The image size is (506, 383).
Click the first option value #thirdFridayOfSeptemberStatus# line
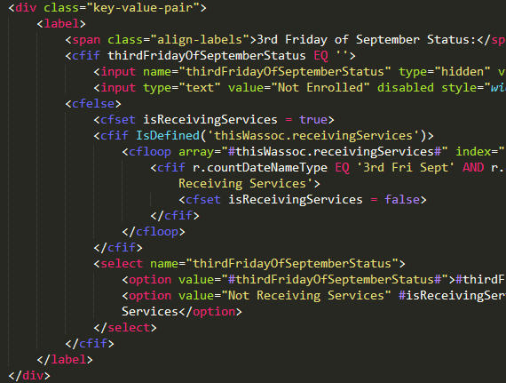[313, 280]
